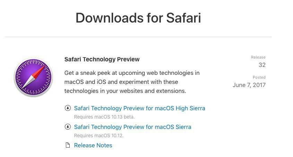Image resolution: width=293 pixels, height=157 pixels.
Task: Click the "macOS and iOS and experiment" text line
Action: click(121, 82)
